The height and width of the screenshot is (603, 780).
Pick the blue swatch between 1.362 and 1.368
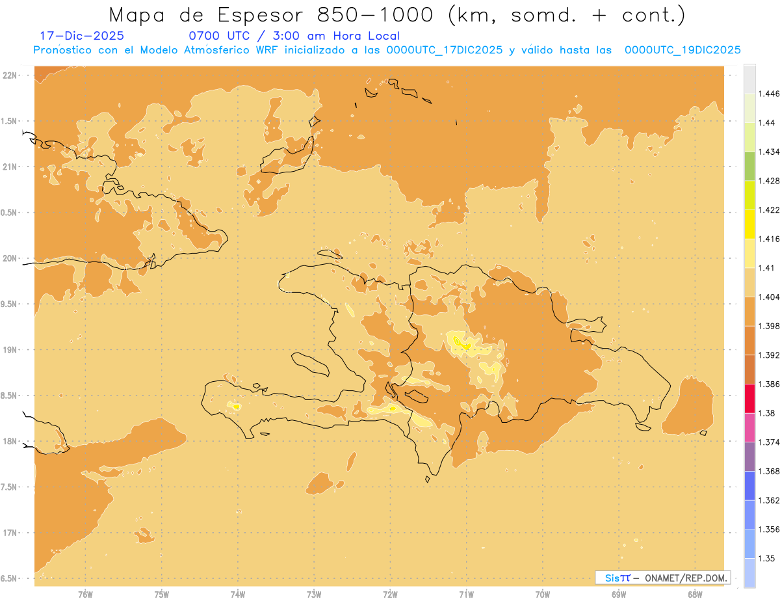[749, 485]
